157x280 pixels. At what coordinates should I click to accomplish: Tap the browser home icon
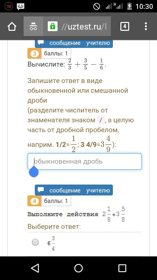coord(12,27)
